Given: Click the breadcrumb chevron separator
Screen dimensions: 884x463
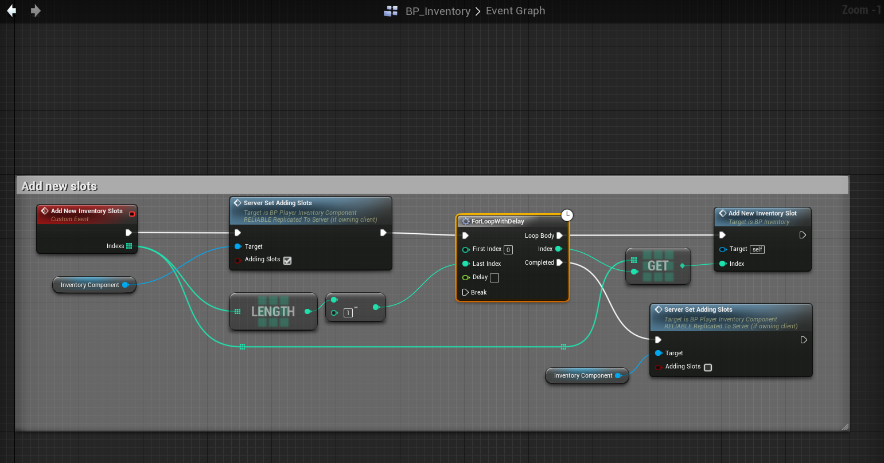Looking at the screenshot, I should (x=478, y=11).
